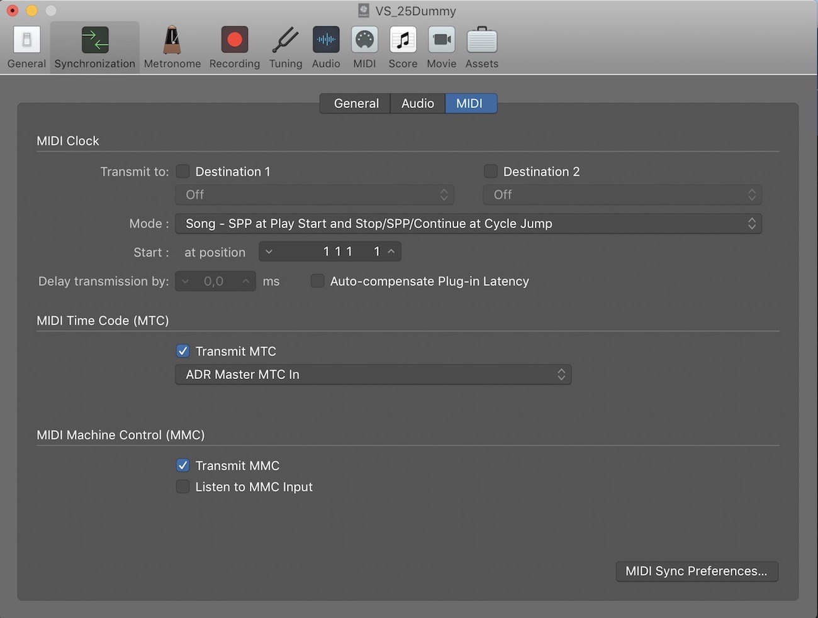Click the delay transmission 0,0 field

click(x=215, y=281)
